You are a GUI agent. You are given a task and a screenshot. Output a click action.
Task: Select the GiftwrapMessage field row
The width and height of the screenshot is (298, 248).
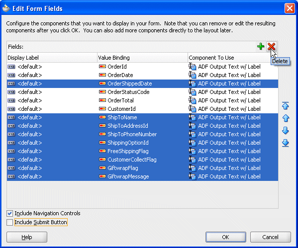(142, 176)
